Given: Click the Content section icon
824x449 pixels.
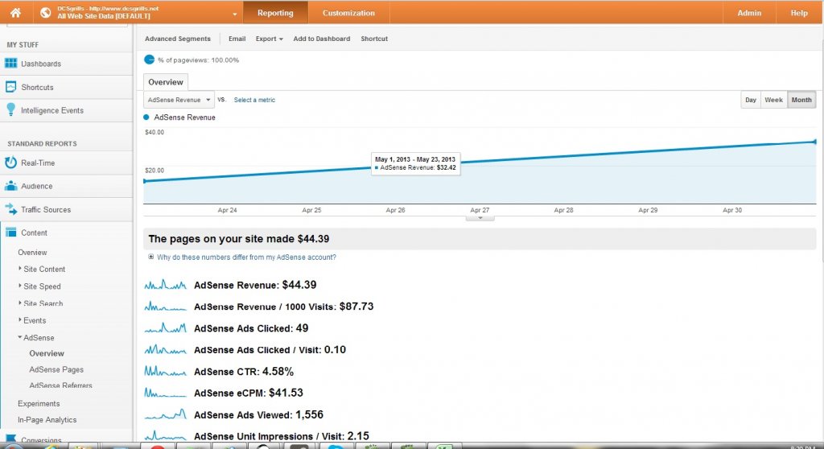Looking at the screenshot, I should pyautogui.click(x=10, y=232).
